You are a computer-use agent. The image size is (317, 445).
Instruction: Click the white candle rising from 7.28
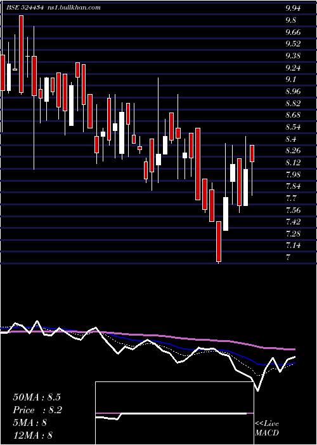pos(226,214)
